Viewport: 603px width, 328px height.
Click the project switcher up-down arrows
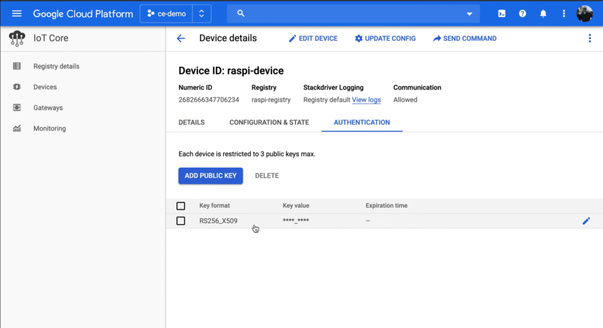[201, 14]
